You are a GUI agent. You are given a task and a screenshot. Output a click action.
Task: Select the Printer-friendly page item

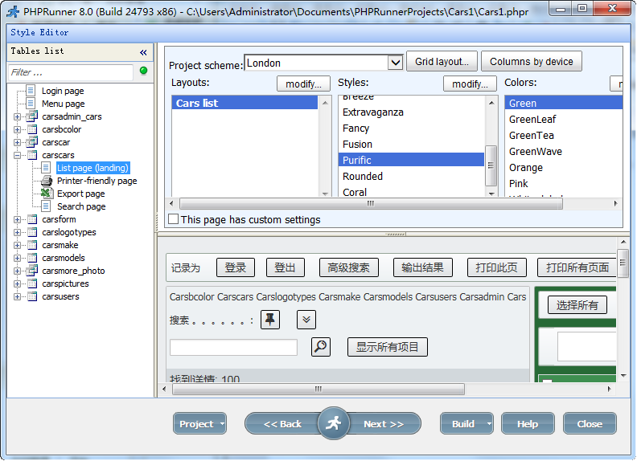97,181
